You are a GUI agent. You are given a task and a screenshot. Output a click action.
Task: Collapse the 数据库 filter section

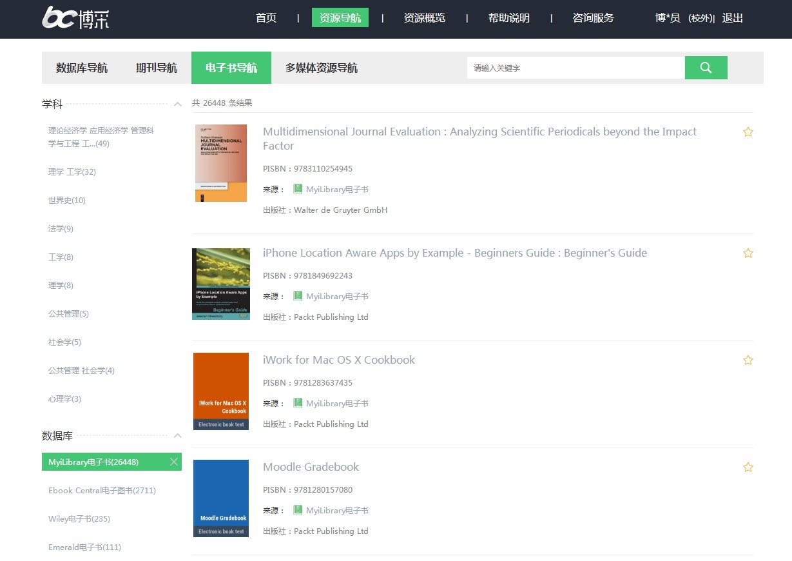(178, 436)
